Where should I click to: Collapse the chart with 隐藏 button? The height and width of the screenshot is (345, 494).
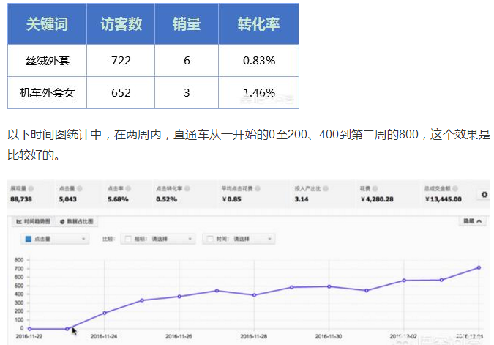(471, 220)
